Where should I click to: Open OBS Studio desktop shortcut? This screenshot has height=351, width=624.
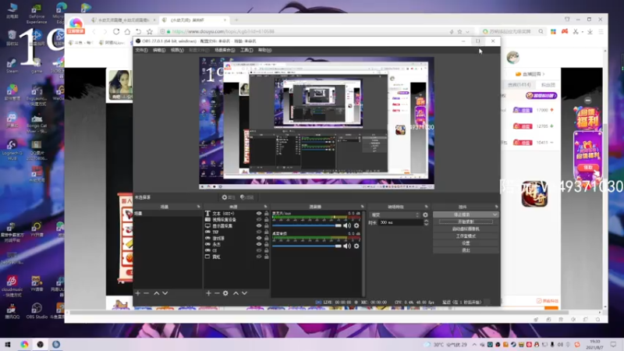[37, 310]
